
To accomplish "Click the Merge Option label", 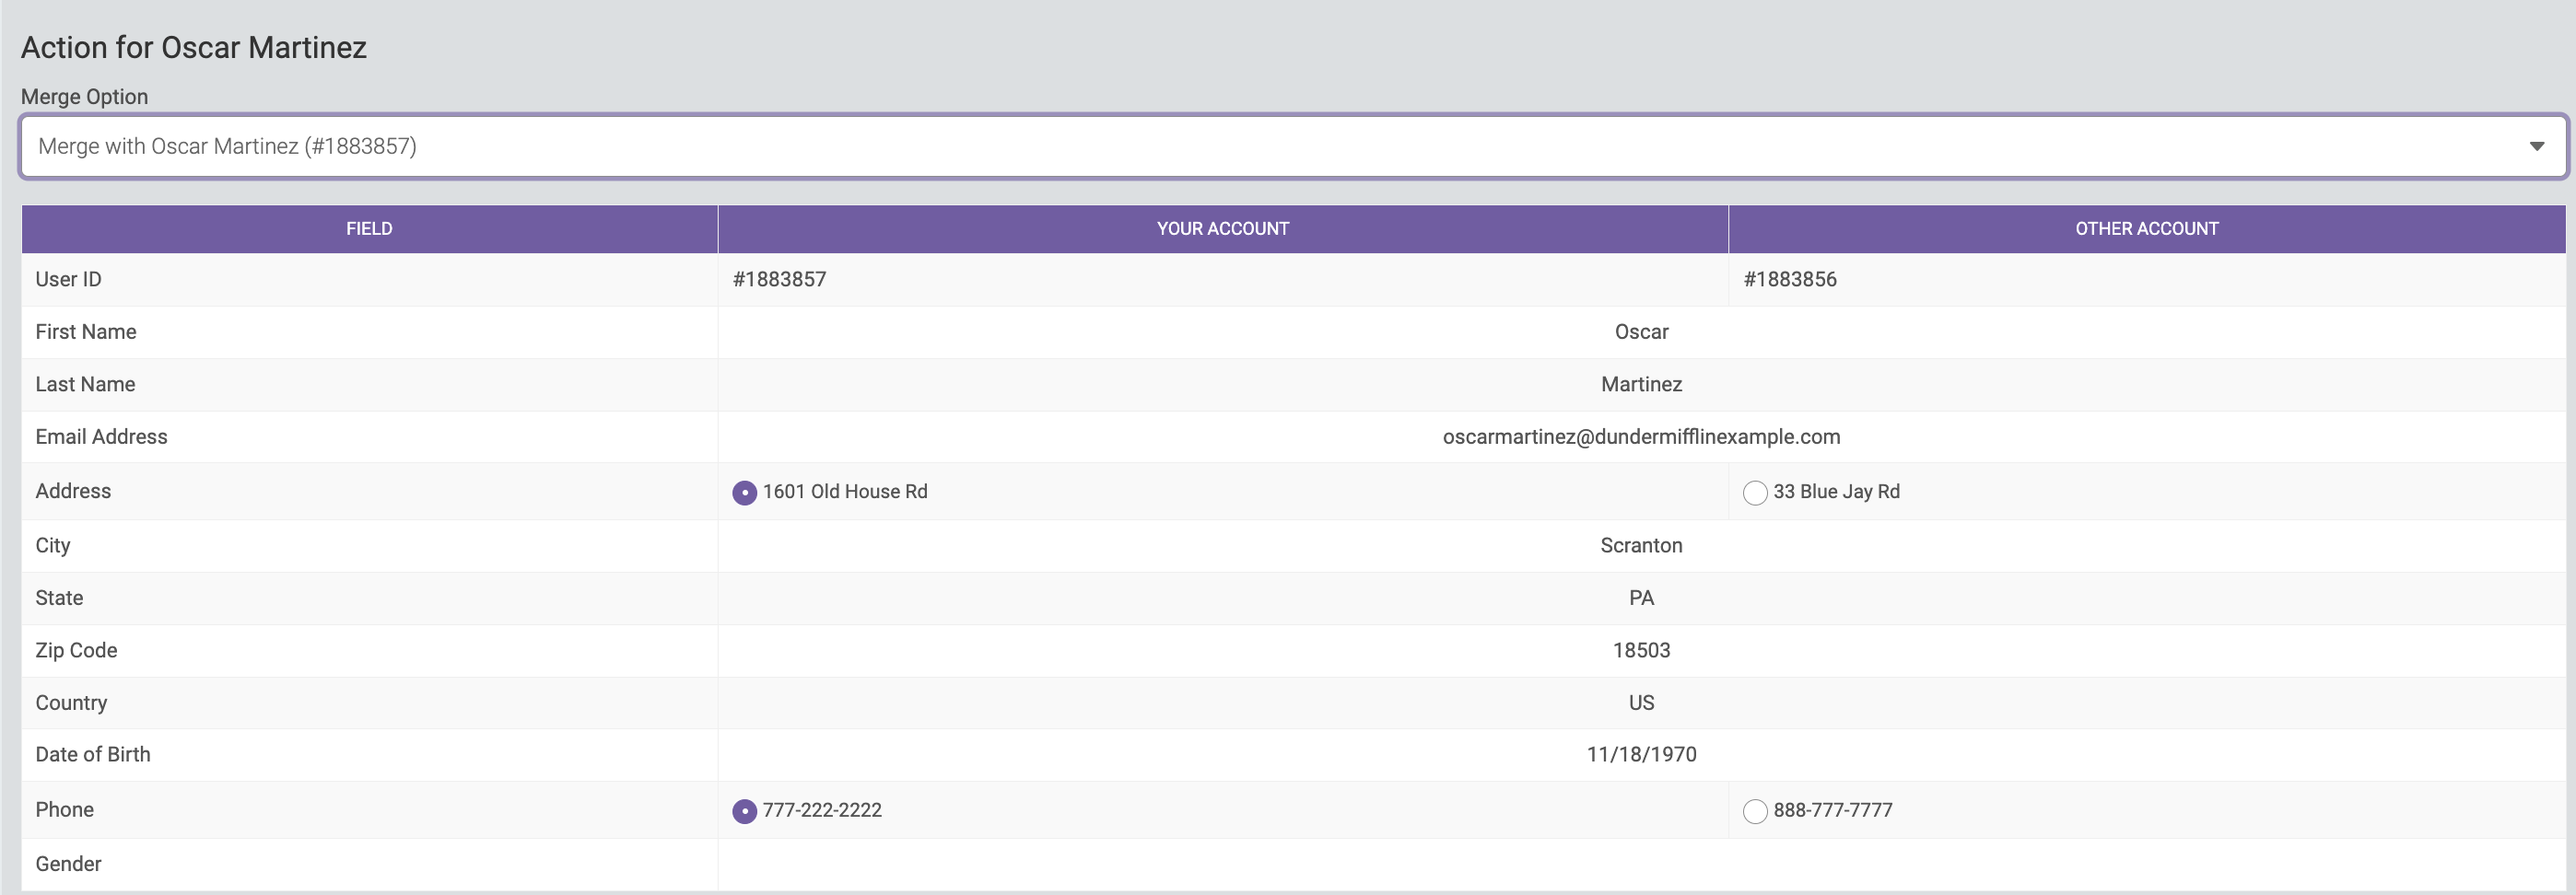I will click(84, 97).
